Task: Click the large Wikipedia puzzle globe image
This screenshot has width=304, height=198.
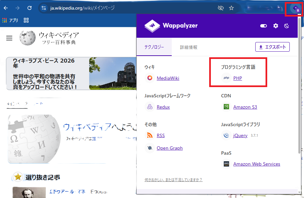Action: click(34, 139)
